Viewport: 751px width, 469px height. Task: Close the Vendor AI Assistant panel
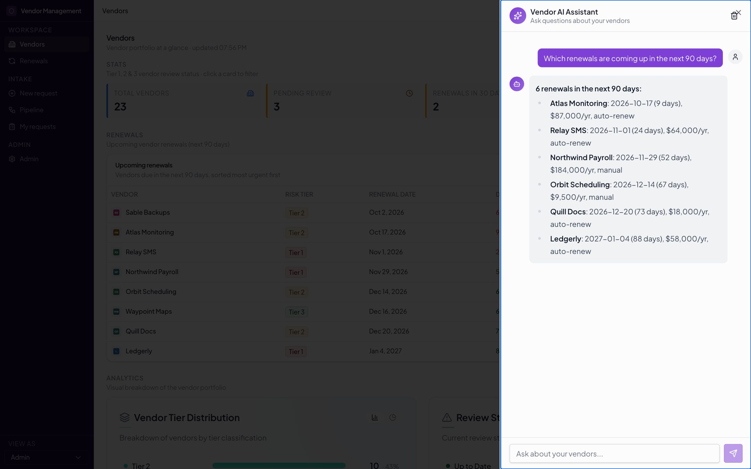pyautogui.click(x=739, y=13)
